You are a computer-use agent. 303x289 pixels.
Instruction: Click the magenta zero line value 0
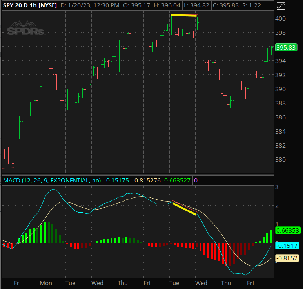[x=196, y=180]
